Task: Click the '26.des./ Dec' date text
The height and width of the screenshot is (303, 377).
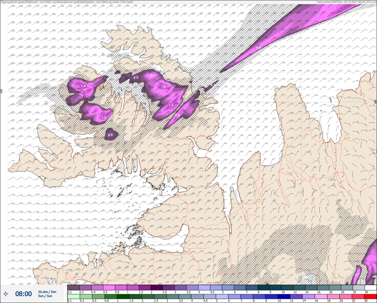Action: (x=47, y=292)
